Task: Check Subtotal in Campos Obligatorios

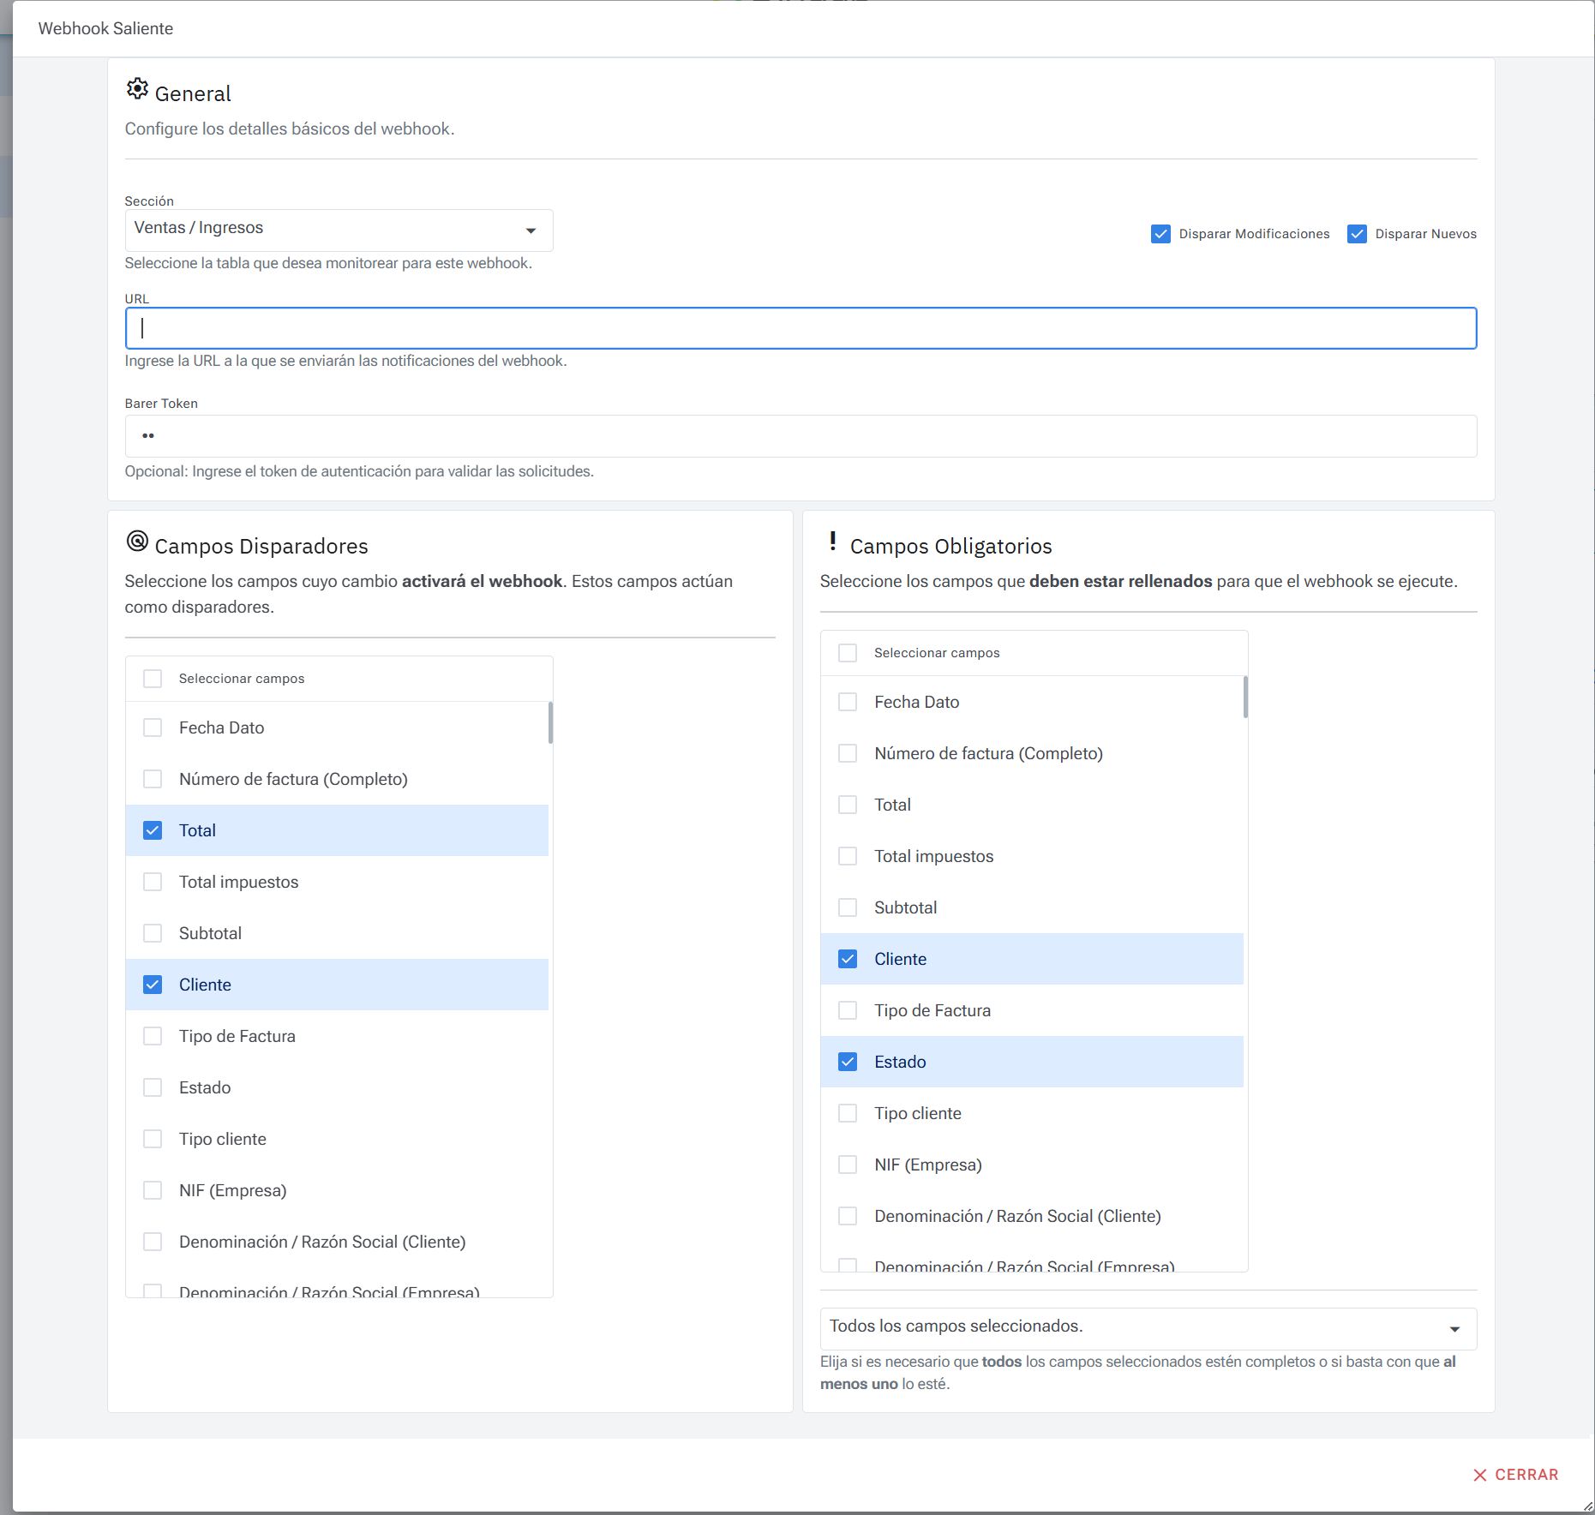Action: click(x=848, y=907)
